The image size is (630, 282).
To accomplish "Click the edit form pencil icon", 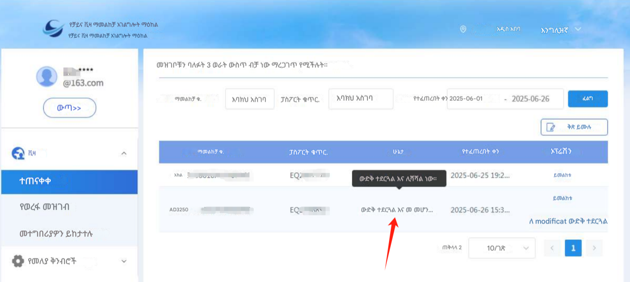I will tap(551, 127).
